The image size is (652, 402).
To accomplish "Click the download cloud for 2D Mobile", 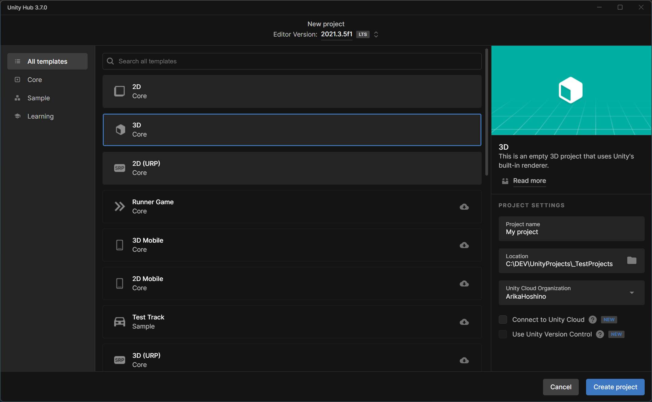I will click(x=464, y=283).
